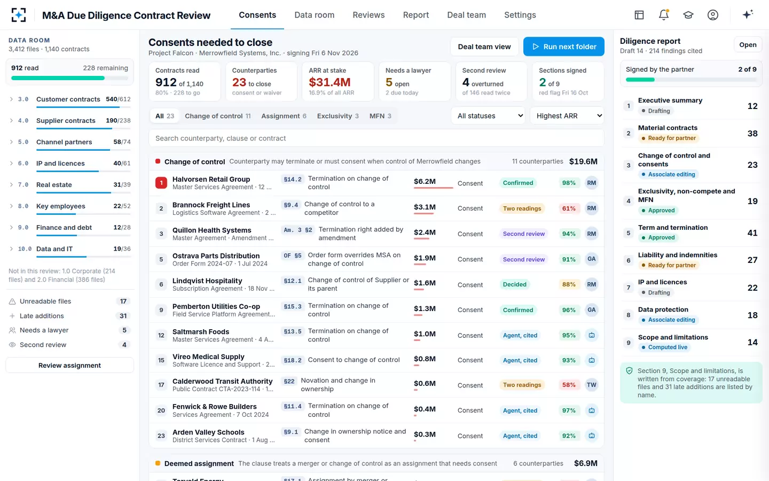
Task: Open the Highest ARR sort dropdown
Action: 567,115
